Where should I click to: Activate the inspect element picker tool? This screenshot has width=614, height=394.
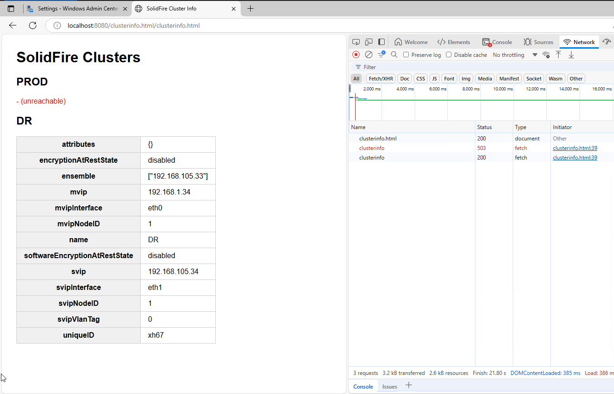click(356, 42)
